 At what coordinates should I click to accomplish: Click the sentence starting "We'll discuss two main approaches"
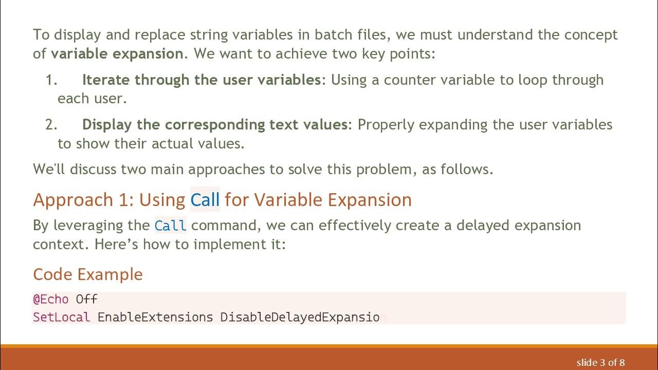pos(263,169)
